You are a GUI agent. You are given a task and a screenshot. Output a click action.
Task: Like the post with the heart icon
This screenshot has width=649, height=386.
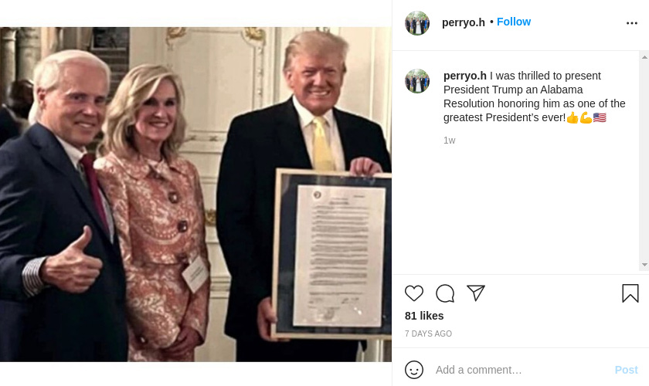[x=414, y=293]
